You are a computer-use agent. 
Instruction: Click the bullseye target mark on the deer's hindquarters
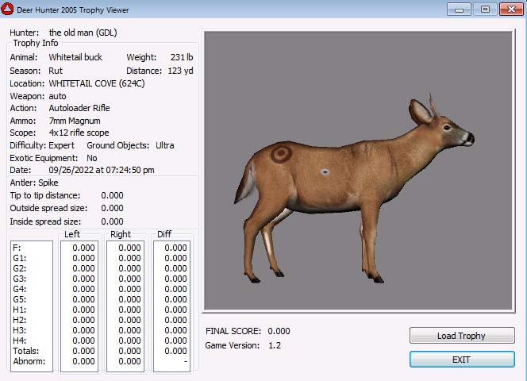281,154
